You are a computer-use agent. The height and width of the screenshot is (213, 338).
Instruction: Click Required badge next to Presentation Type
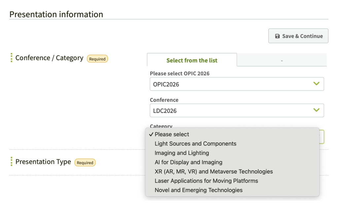(85, 163)
